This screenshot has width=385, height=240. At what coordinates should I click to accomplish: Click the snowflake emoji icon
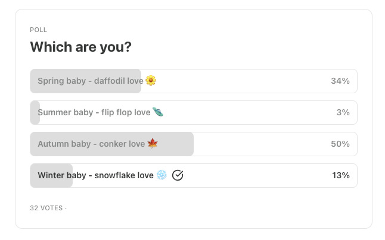162,175
